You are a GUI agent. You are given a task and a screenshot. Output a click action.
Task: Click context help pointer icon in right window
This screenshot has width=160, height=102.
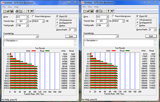coord(112,11)
